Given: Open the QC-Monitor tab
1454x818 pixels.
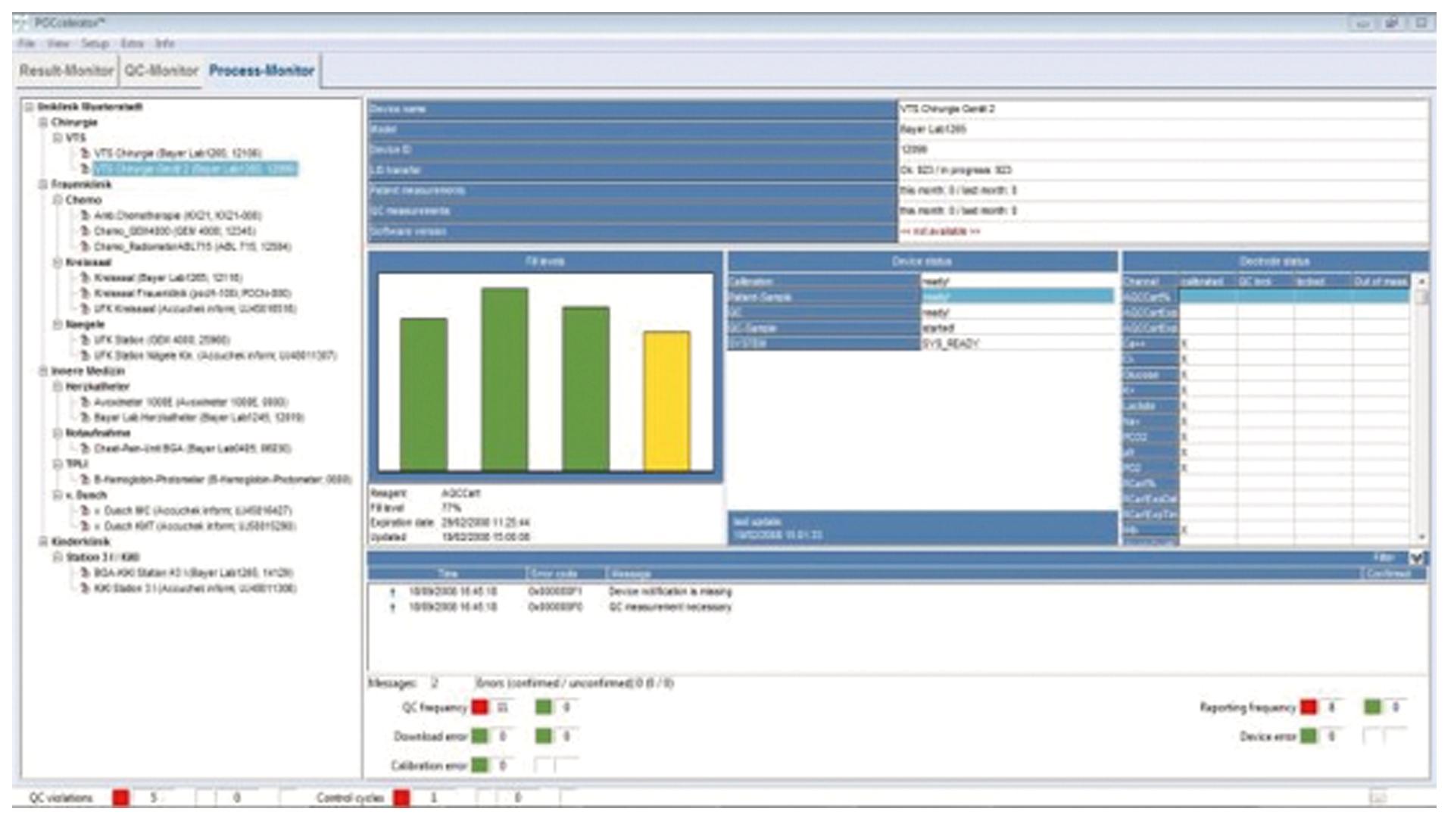Looking at the screenshot, I should 161,70.
